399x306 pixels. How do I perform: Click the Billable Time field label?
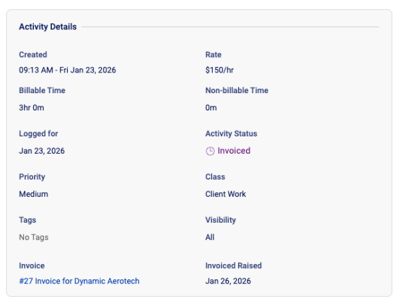(42, 90)
